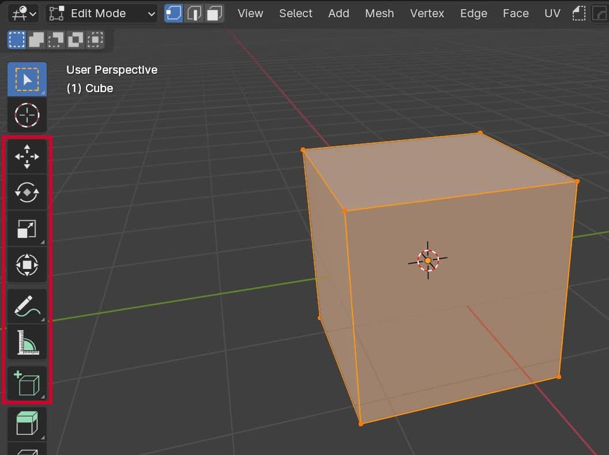Select the Extrude Region tool
This screenshot has height=455, width=609.
click(x=27, y=423)
